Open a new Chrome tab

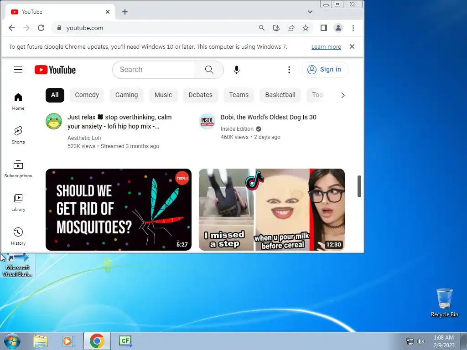click(x=125, y=12)
